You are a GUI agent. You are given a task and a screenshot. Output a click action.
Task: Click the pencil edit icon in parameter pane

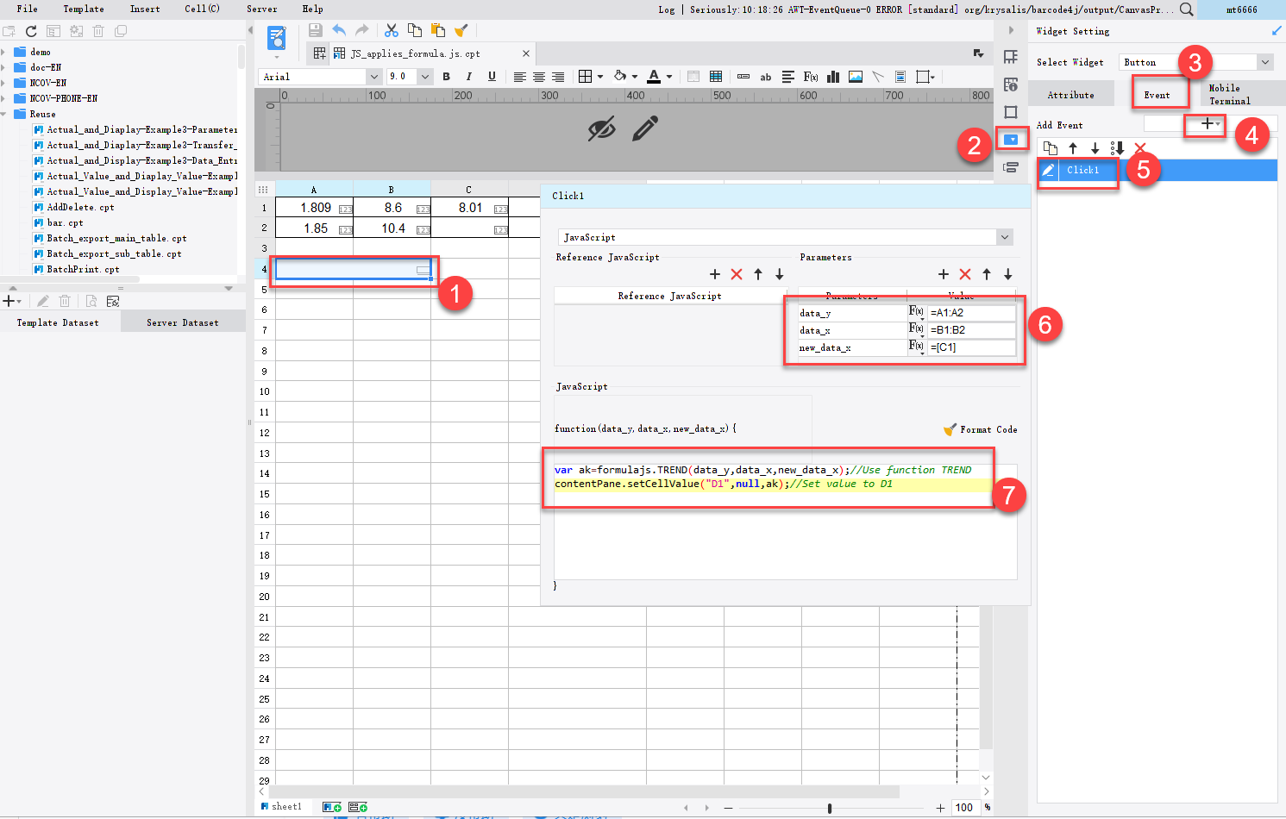(x=645, y=128)
